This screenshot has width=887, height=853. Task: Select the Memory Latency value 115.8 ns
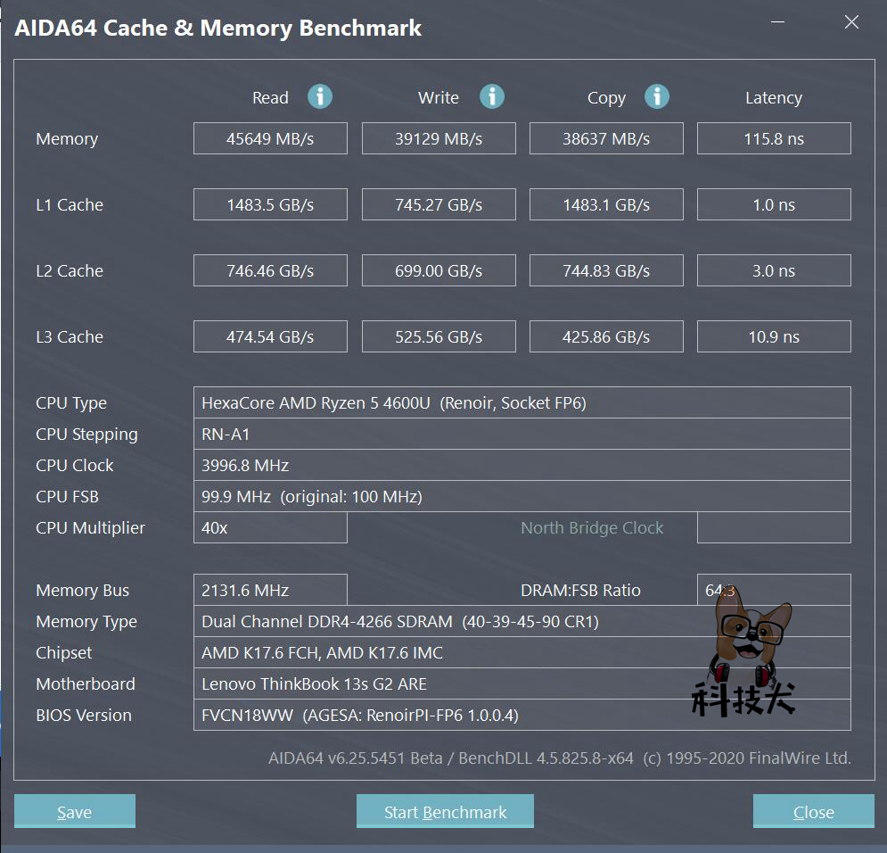tap(774, 138)
